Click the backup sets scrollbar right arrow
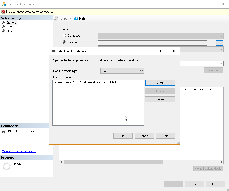The height and width of the screenshot is (191, 229). (x=221, y=162)
